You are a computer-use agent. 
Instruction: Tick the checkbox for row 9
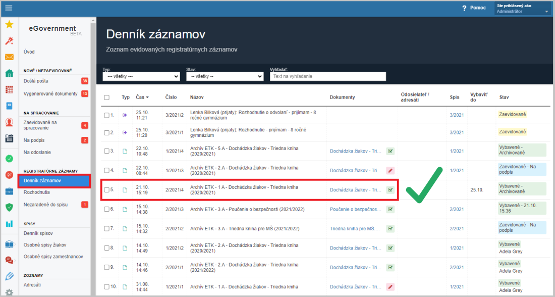click(x=106, y=267)
